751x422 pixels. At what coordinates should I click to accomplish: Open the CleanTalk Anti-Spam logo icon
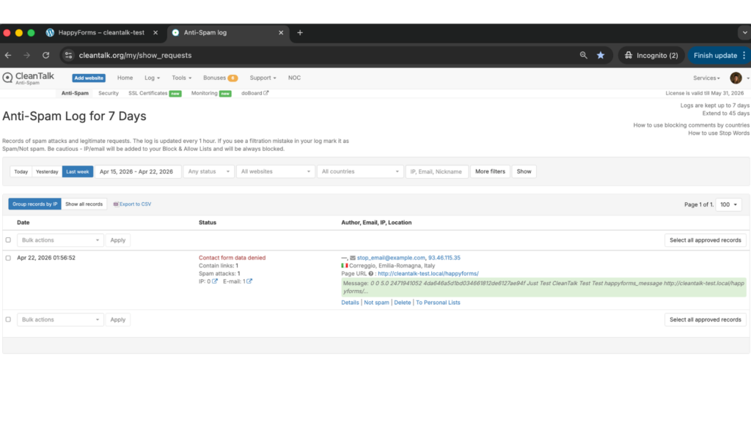7,78
